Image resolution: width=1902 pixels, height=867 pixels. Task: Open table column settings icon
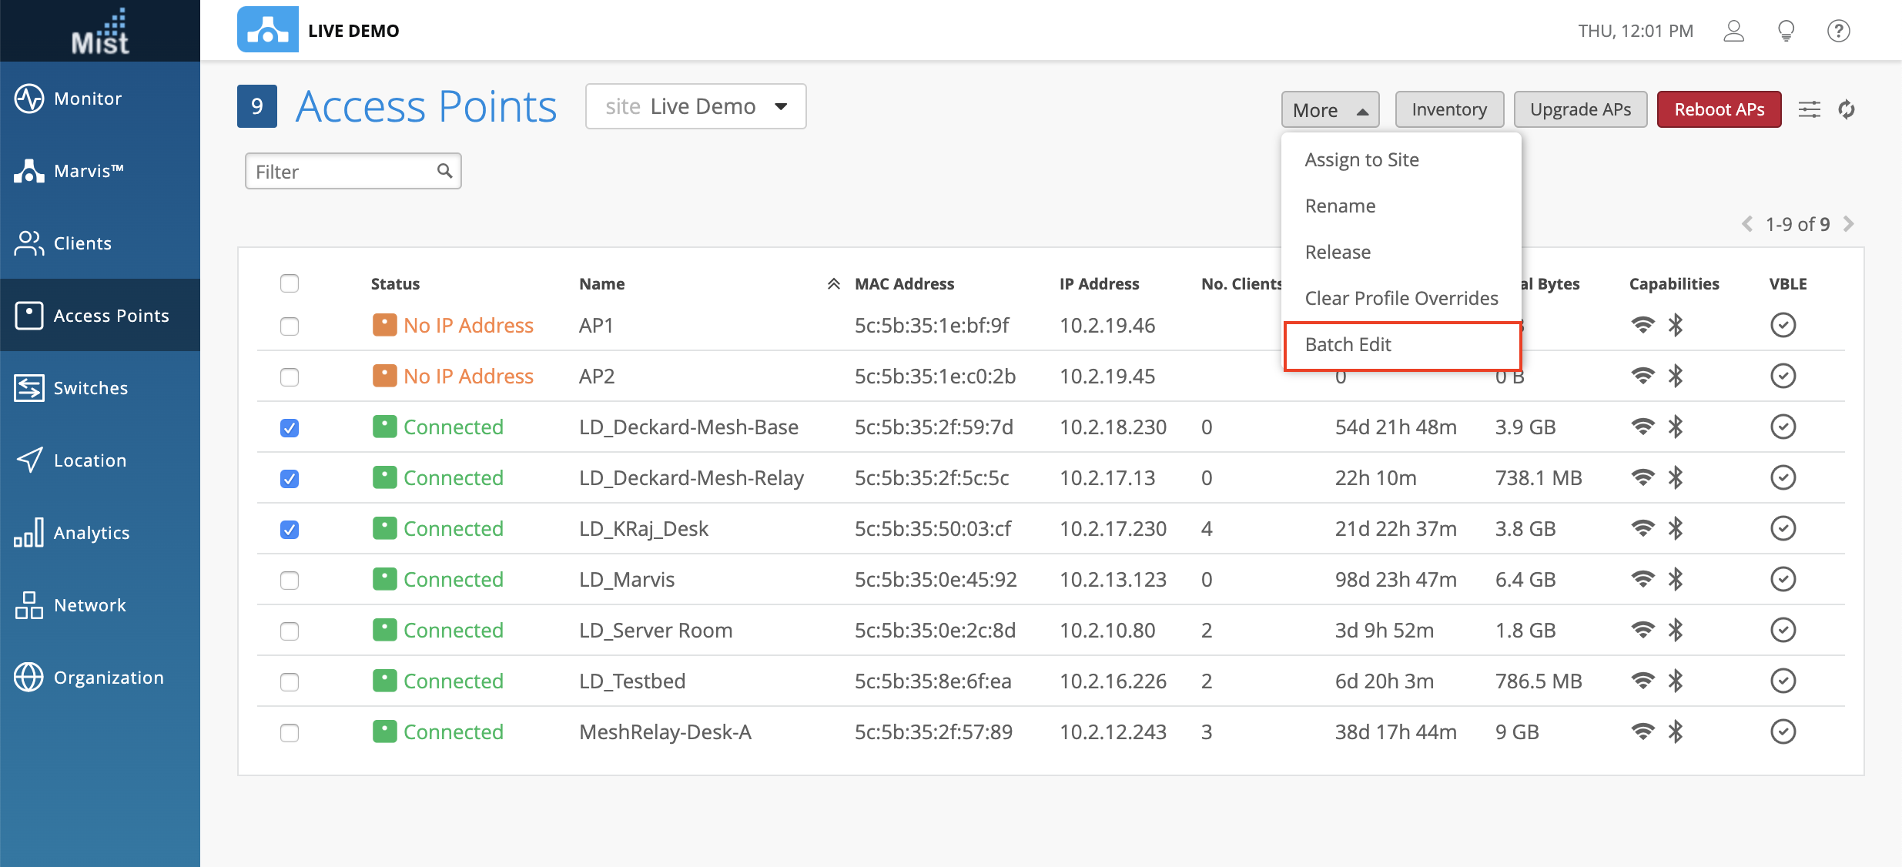[x=1810, y=110]
